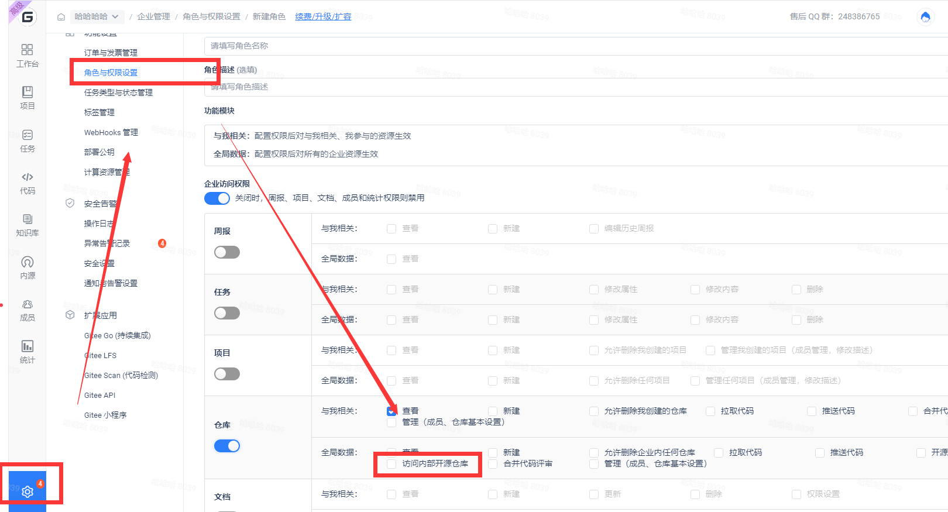Open Gitee Scan (代码检测) menu item

[x=121, y=376]
